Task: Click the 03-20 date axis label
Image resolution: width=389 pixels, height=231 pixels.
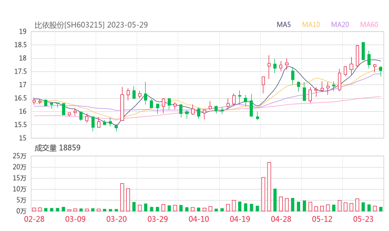Action: pos(117,219)
